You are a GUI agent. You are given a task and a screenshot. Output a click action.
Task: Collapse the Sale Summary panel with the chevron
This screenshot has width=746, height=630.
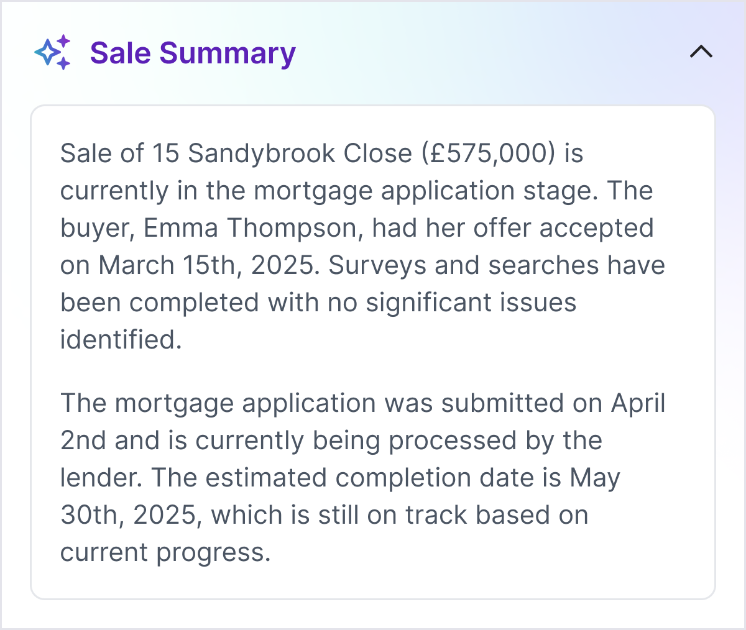(x=701, y=52)
